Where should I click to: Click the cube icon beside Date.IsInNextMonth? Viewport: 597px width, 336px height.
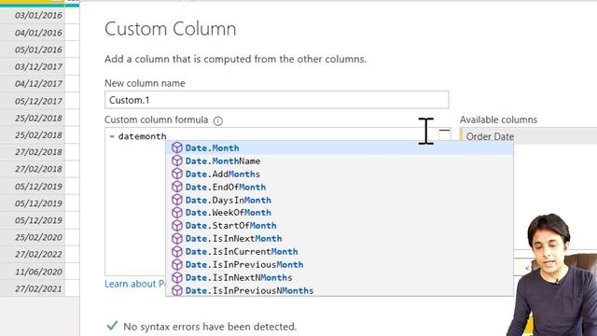click(177, 239)
